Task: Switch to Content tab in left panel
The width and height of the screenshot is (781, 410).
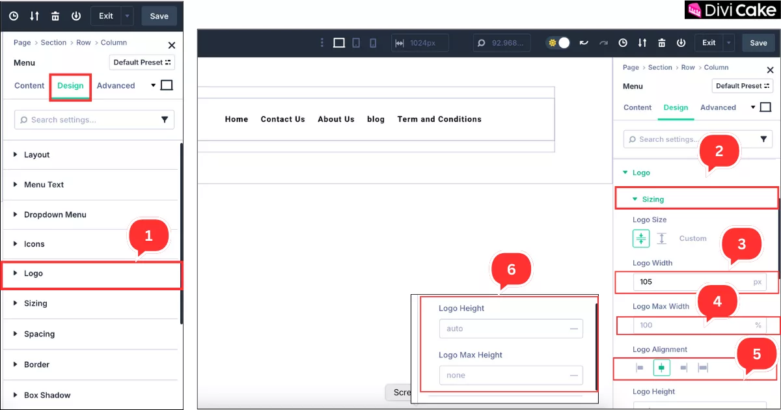Action: coord(29,85)
